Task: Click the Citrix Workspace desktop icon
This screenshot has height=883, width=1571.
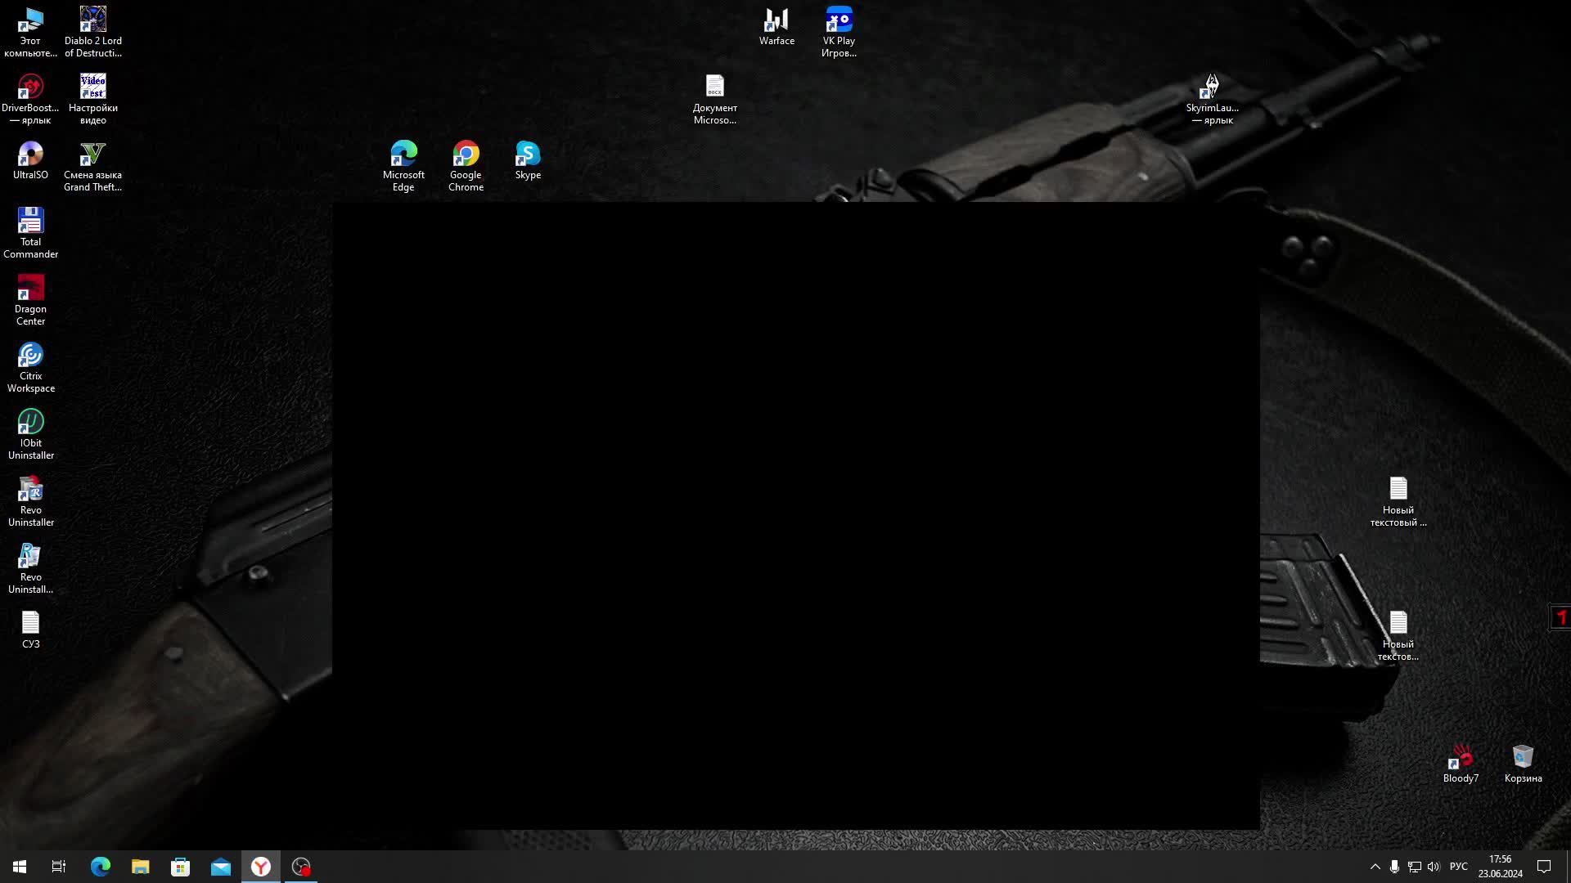Action: tap(30, 368)
